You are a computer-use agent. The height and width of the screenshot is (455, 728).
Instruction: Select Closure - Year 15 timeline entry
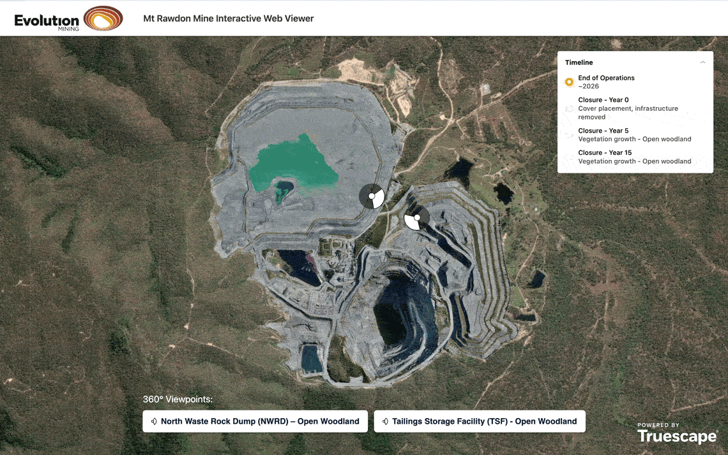click(635, 157)
